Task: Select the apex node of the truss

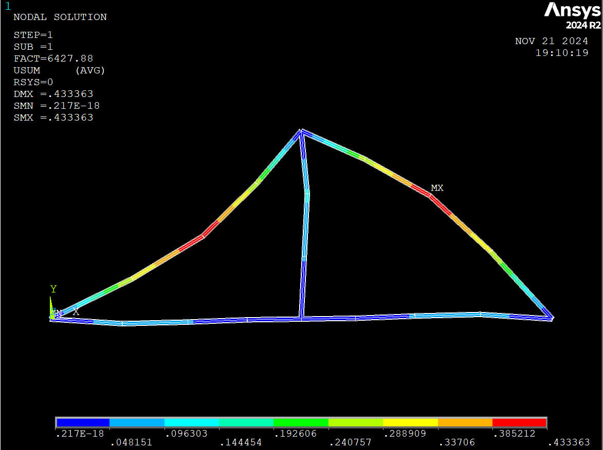Action: point(301,130)
